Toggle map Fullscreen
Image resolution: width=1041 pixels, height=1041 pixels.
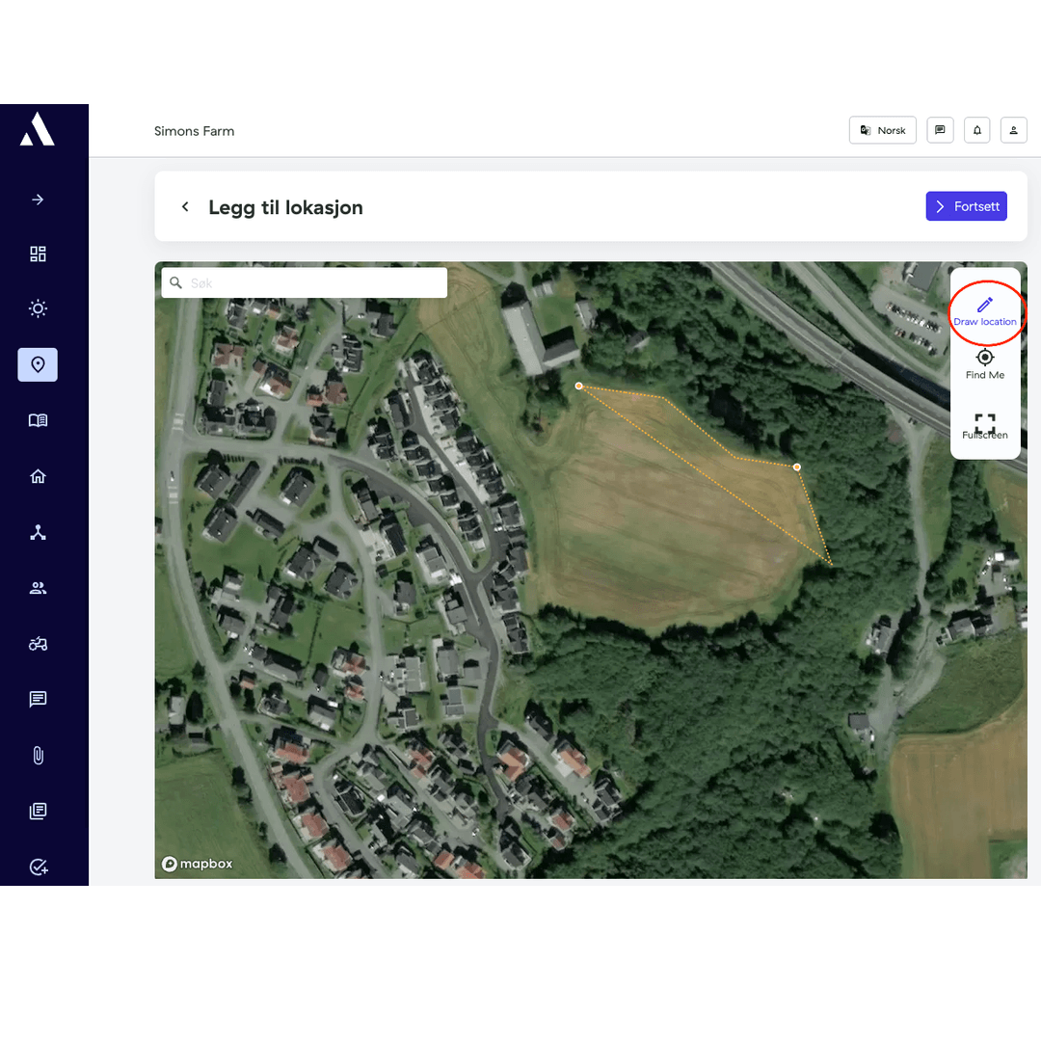pos(984,426)
